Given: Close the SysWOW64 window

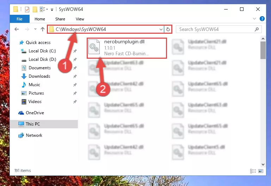Looking at the screenshot, I should 258,9.
